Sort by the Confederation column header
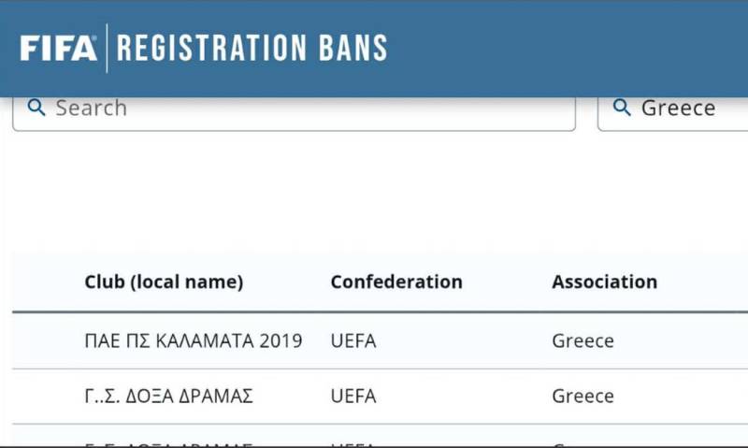 click(396, 282)
